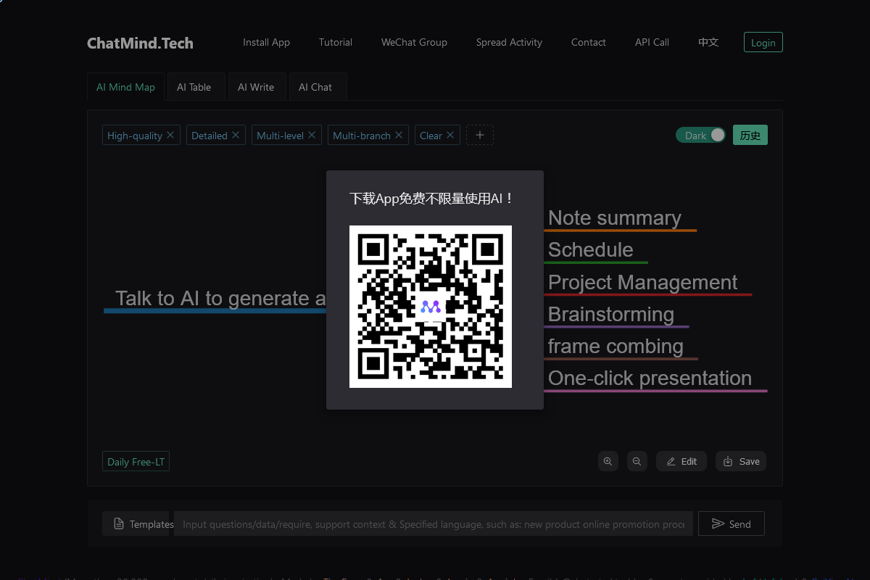Click the question input field
The image size is (870, 580).
click(x=433, y=523)
